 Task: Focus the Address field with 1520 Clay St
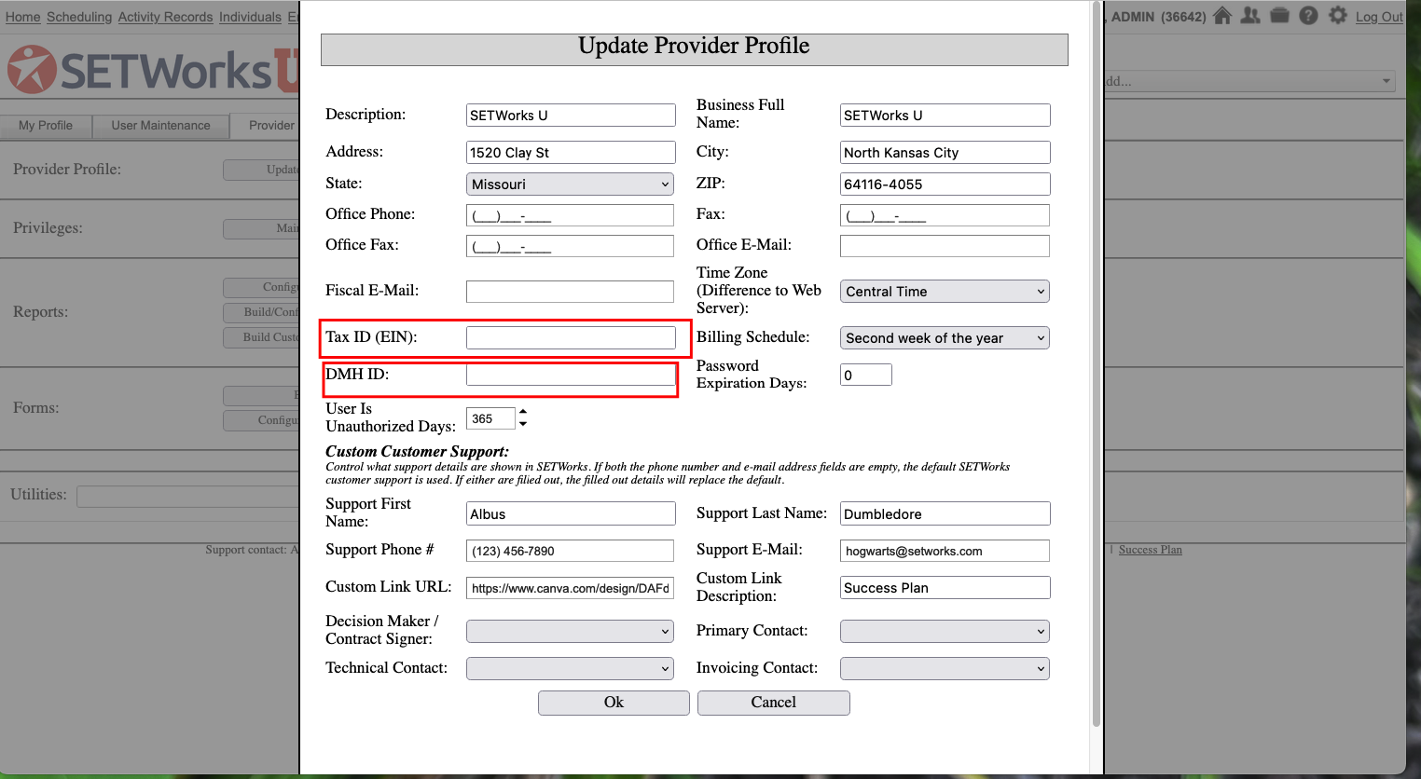[x=571, y=153]
